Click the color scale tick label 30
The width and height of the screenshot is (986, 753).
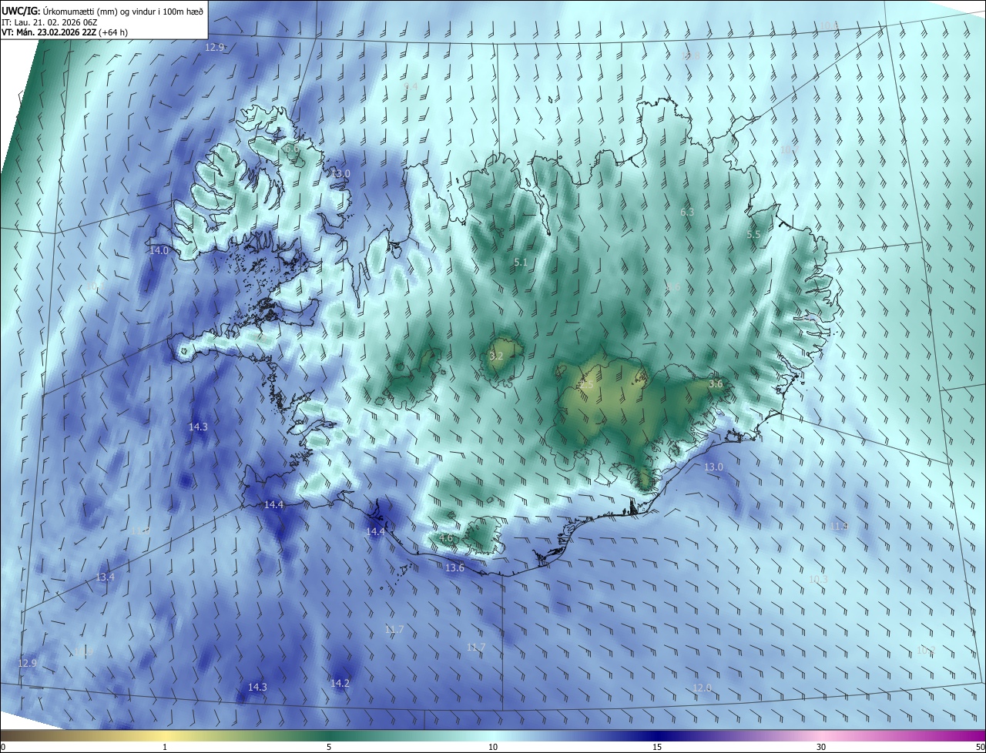(x=821, y=747)
